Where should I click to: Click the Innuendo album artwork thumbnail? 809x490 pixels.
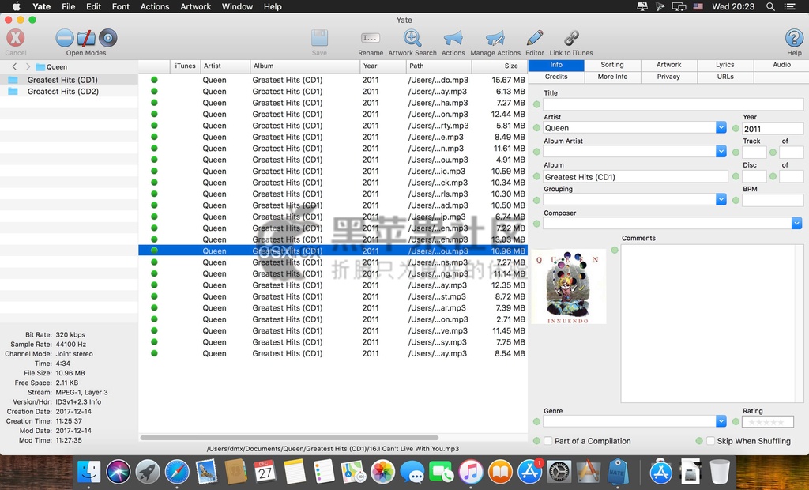point(568,287)
